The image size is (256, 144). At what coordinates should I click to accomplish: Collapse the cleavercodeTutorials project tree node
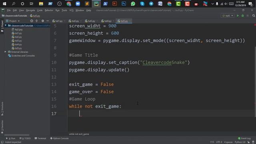coord(6,26)
